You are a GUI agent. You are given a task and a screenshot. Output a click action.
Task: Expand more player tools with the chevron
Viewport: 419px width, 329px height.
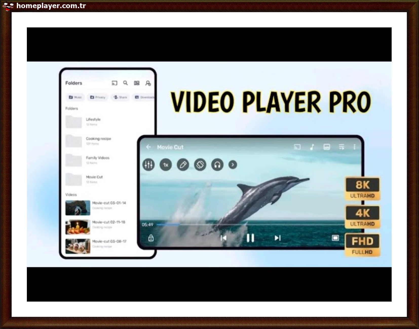[232, 164]
